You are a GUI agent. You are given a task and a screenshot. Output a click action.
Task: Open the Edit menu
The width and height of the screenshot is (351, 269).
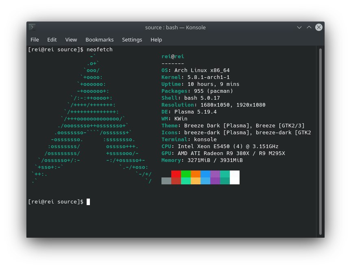[x=52, y=39]
